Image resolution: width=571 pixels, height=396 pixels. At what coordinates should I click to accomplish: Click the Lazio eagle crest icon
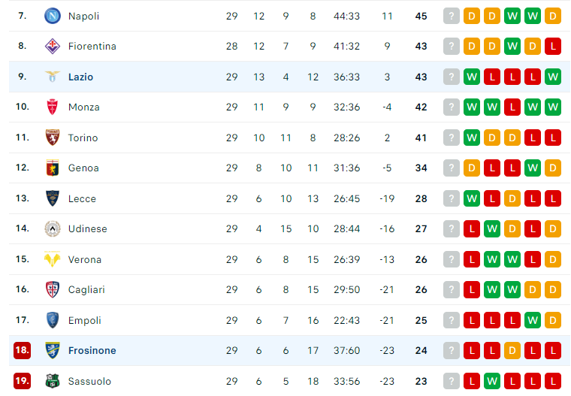pos(53,77)
